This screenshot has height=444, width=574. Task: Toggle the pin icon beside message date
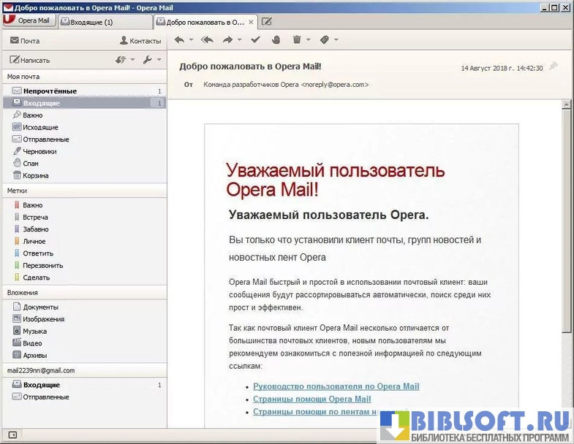[554, 66]
